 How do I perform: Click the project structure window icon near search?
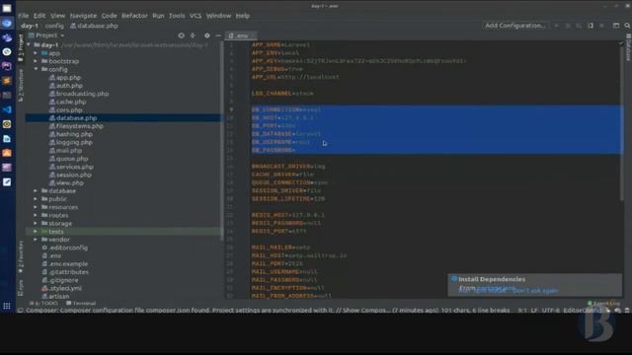[616, 26]
